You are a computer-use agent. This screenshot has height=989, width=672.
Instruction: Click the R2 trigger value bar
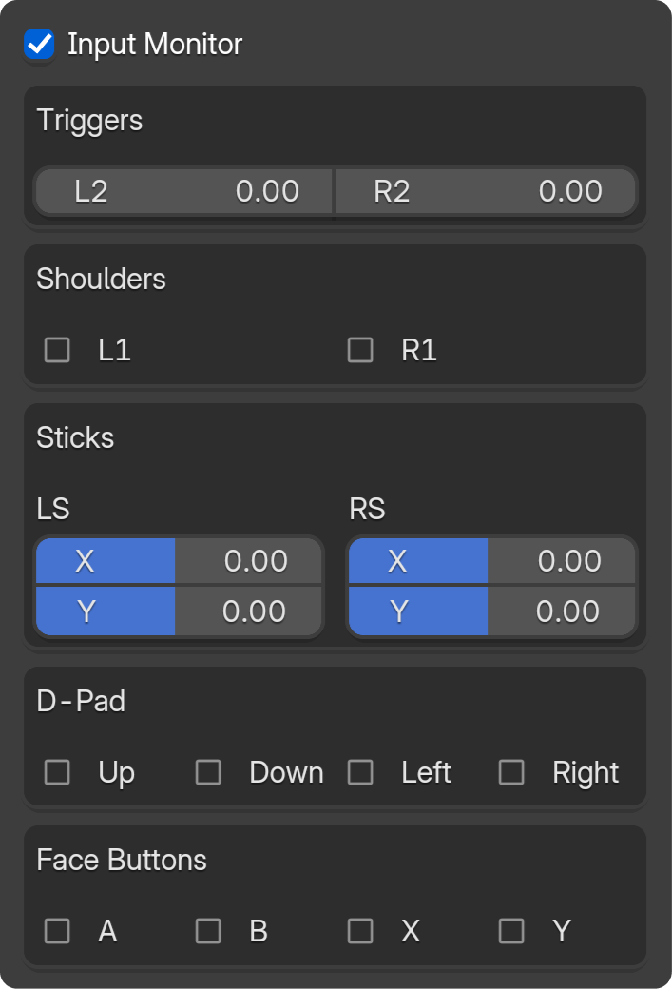tap(486, 191)
